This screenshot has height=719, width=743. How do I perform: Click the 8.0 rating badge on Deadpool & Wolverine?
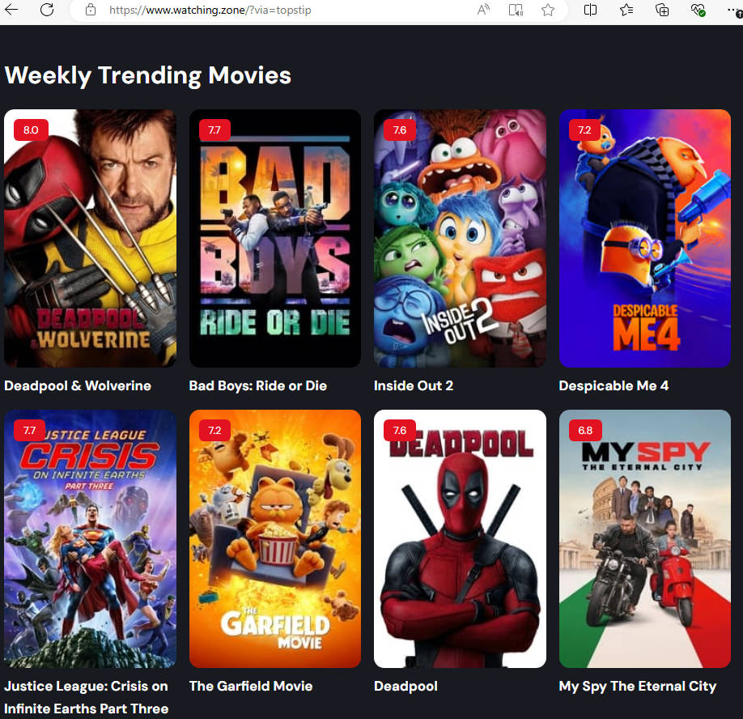click(x=31, y=130)
